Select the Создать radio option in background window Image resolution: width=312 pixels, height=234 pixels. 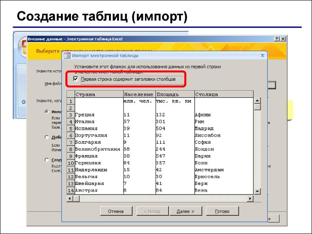[47, 160]
